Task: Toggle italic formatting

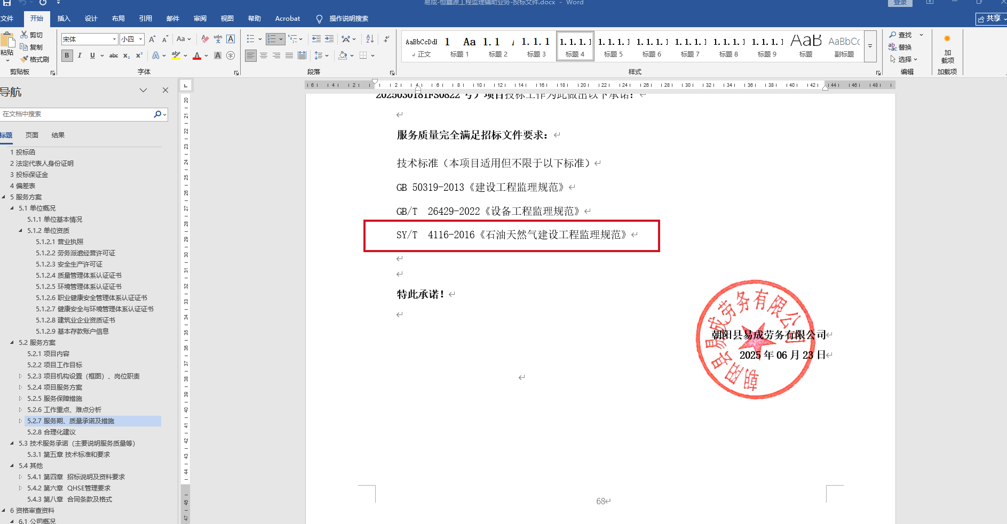Action: pos(80,55)
